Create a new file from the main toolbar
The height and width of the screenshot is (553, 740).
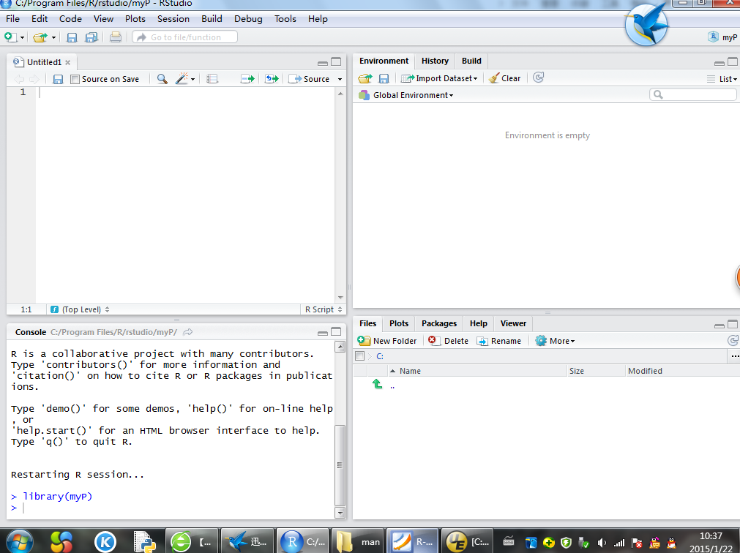[10, 37]
